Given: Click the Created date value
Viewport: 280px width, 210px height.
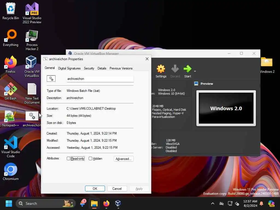Looking at the screenshot, I should coord(92,133).
